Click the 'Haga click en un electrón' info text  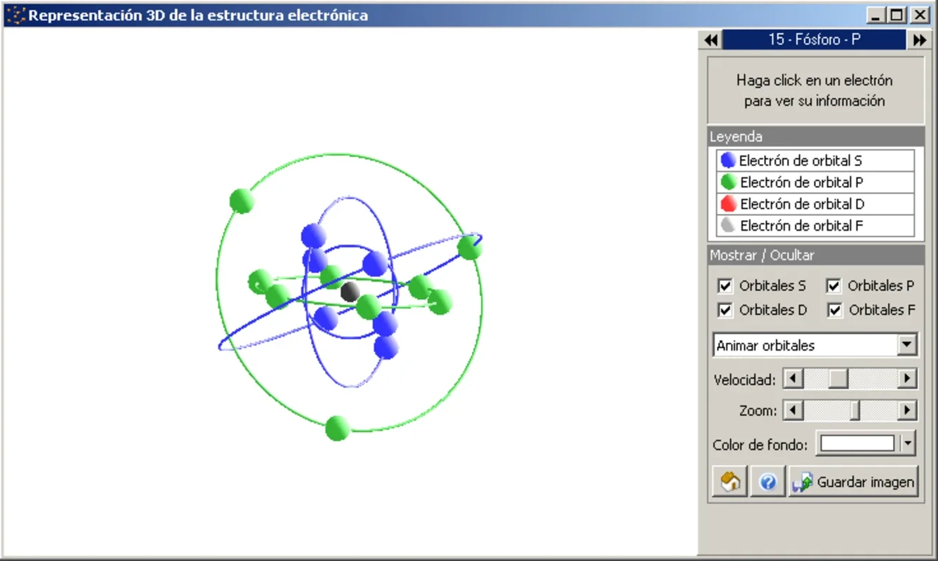(814, 81)
